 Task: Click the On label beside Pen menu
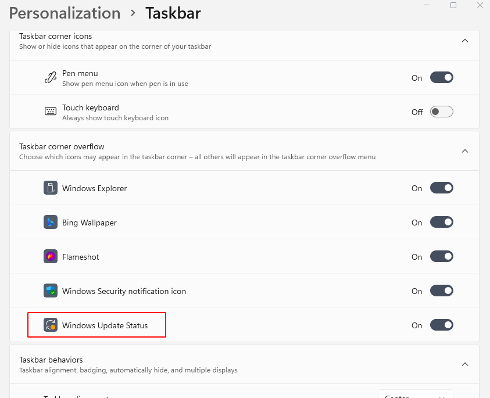(x=417, y=78)
